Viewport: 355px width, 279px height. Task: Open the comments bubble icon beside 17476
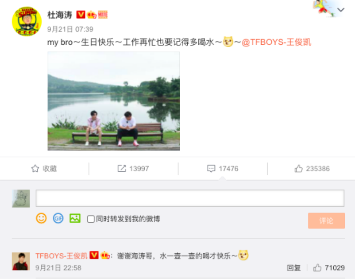[x=211, y=169]
